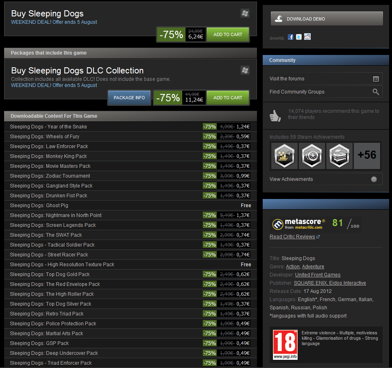Add Sleeping Dogs base game to cart
Image resolution: width=392 pixels, height=368 pixels.
pos(228,34)
